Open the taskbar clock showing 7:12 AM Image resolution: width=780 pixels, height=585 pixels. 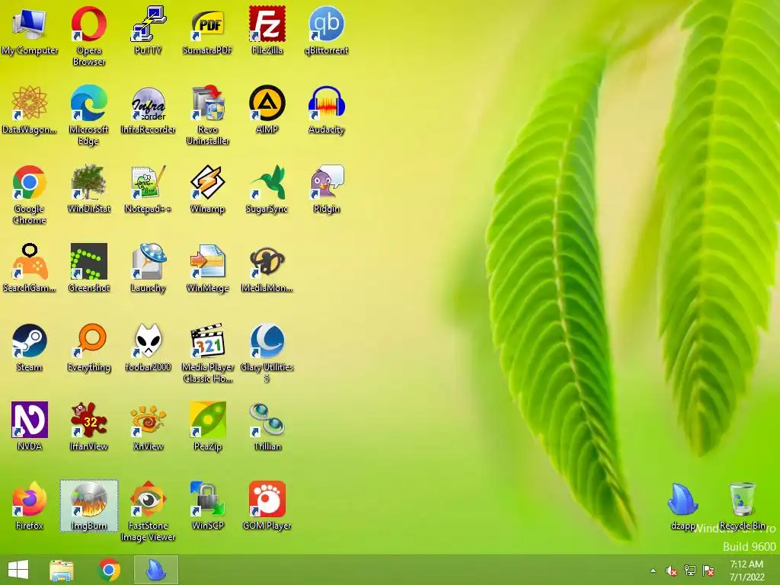(x=746, y=571)
